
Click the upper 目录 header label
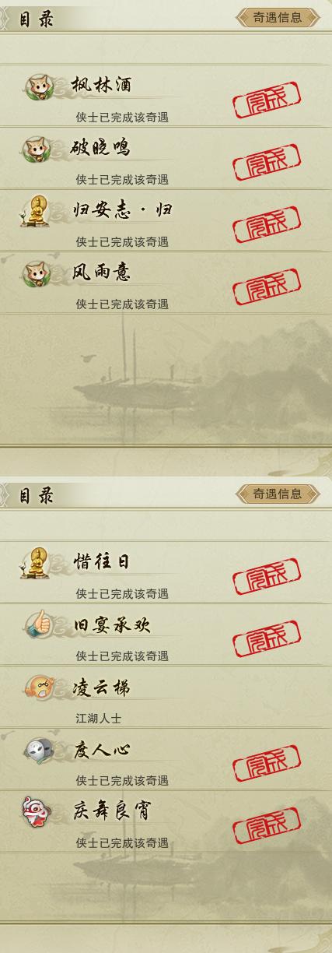[37, 19]
